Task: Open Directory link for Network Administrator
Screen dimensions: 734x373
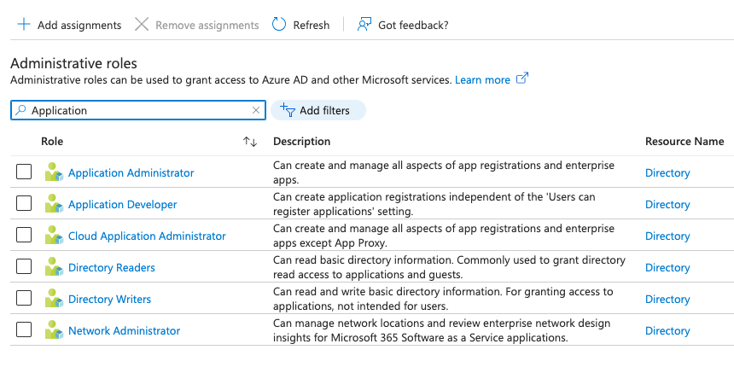Action: 667,330
